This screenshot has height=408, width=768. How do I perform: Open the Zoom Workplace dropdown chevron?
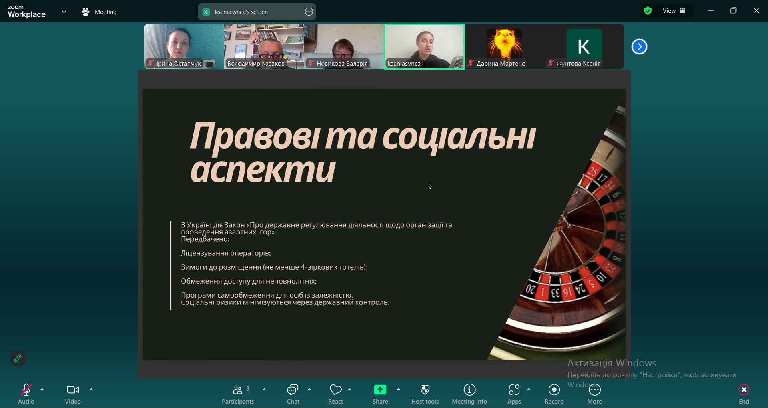(64, 12)
